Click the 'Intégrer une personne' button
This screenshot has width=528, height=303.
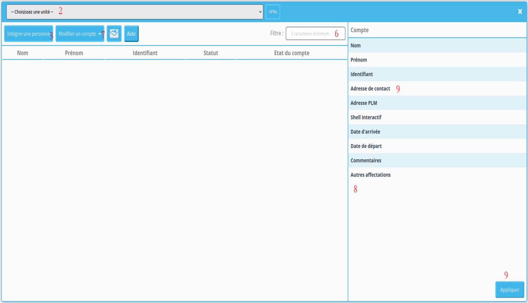(29, 34)
